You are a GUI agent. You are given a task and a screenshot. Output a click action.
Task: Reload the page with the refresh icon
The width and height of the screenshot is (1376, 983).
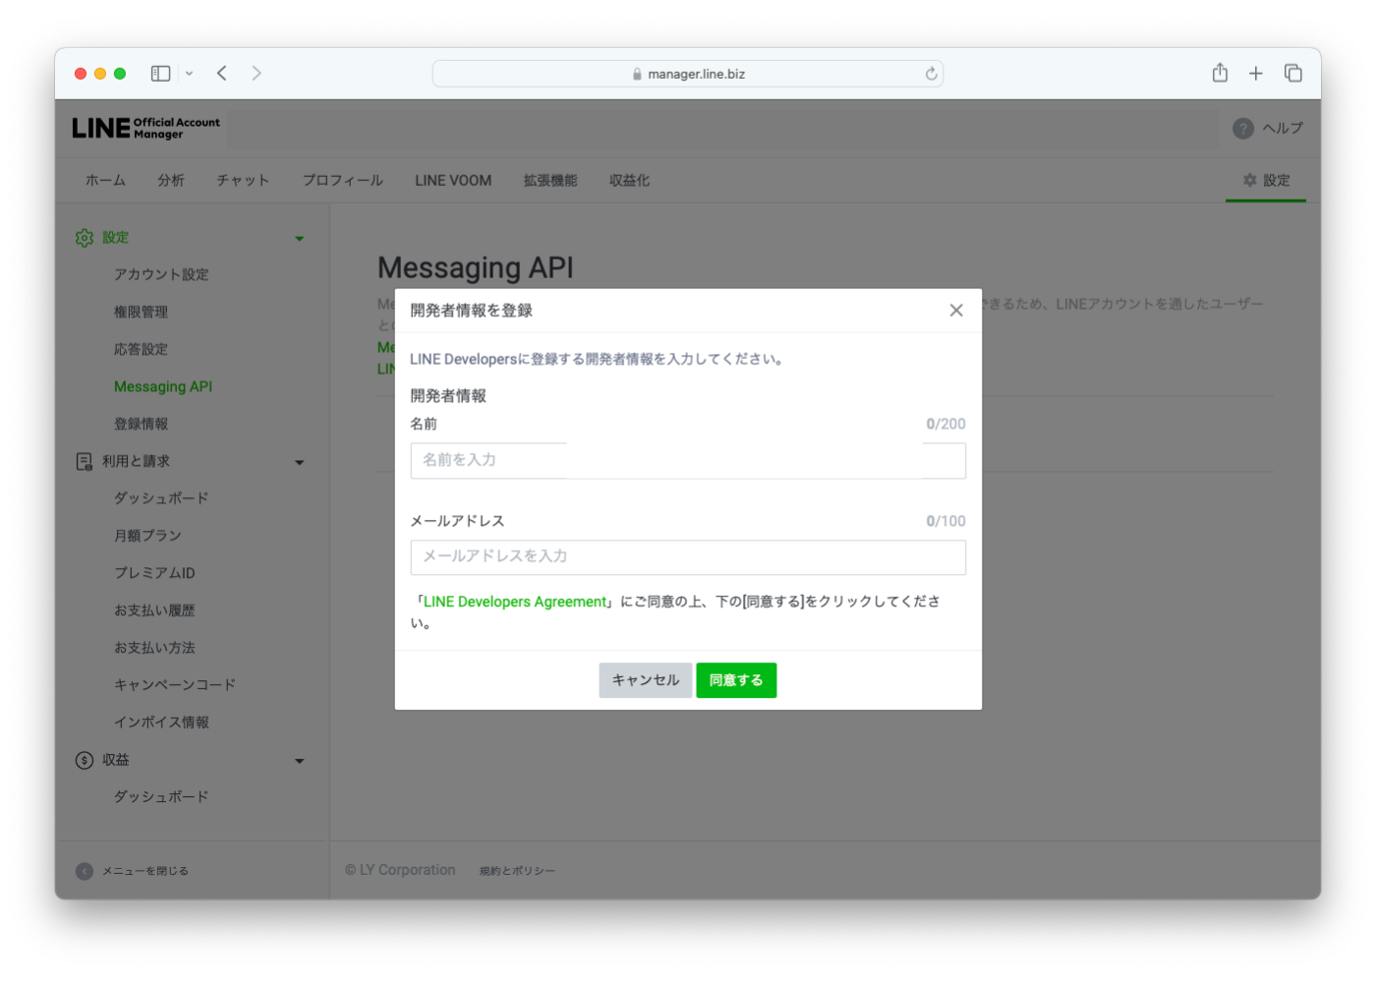931,74
